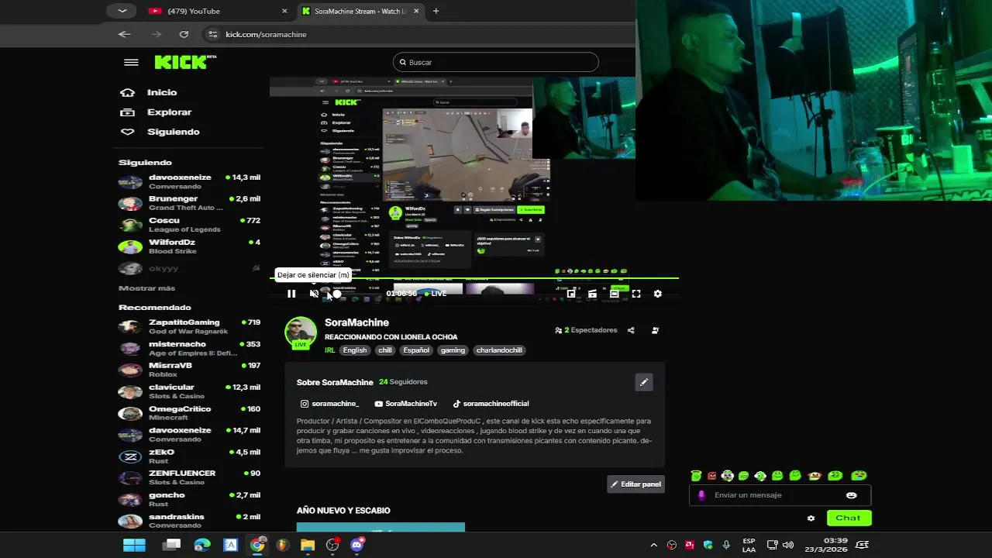This screenshot has height=558, width=992.
Task: Open OmegaCritico Minecraft channel
Action: tap(190, 413)
